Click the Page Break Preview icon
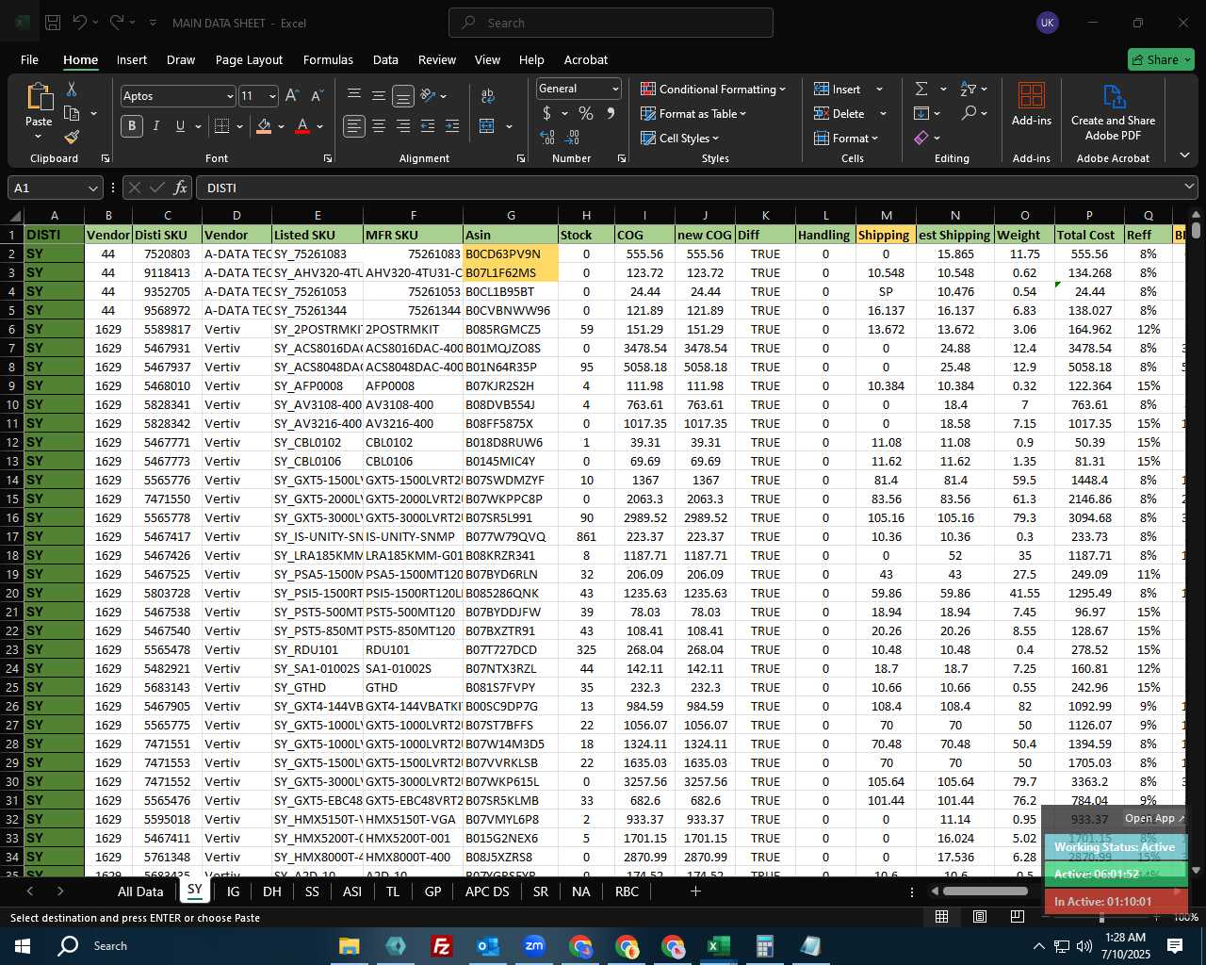Image resolution: width=1206 pixels, height=965 pixels. pyautogui.click(x=1018, y=916)
